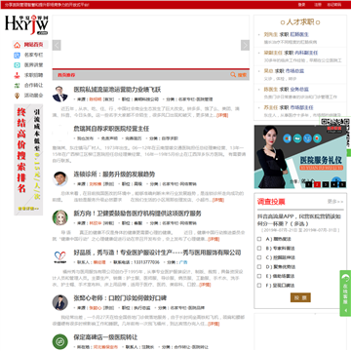Check poll option A
Image resolution: width=351 pixels, height=351 pixels.
click(259, 239)
